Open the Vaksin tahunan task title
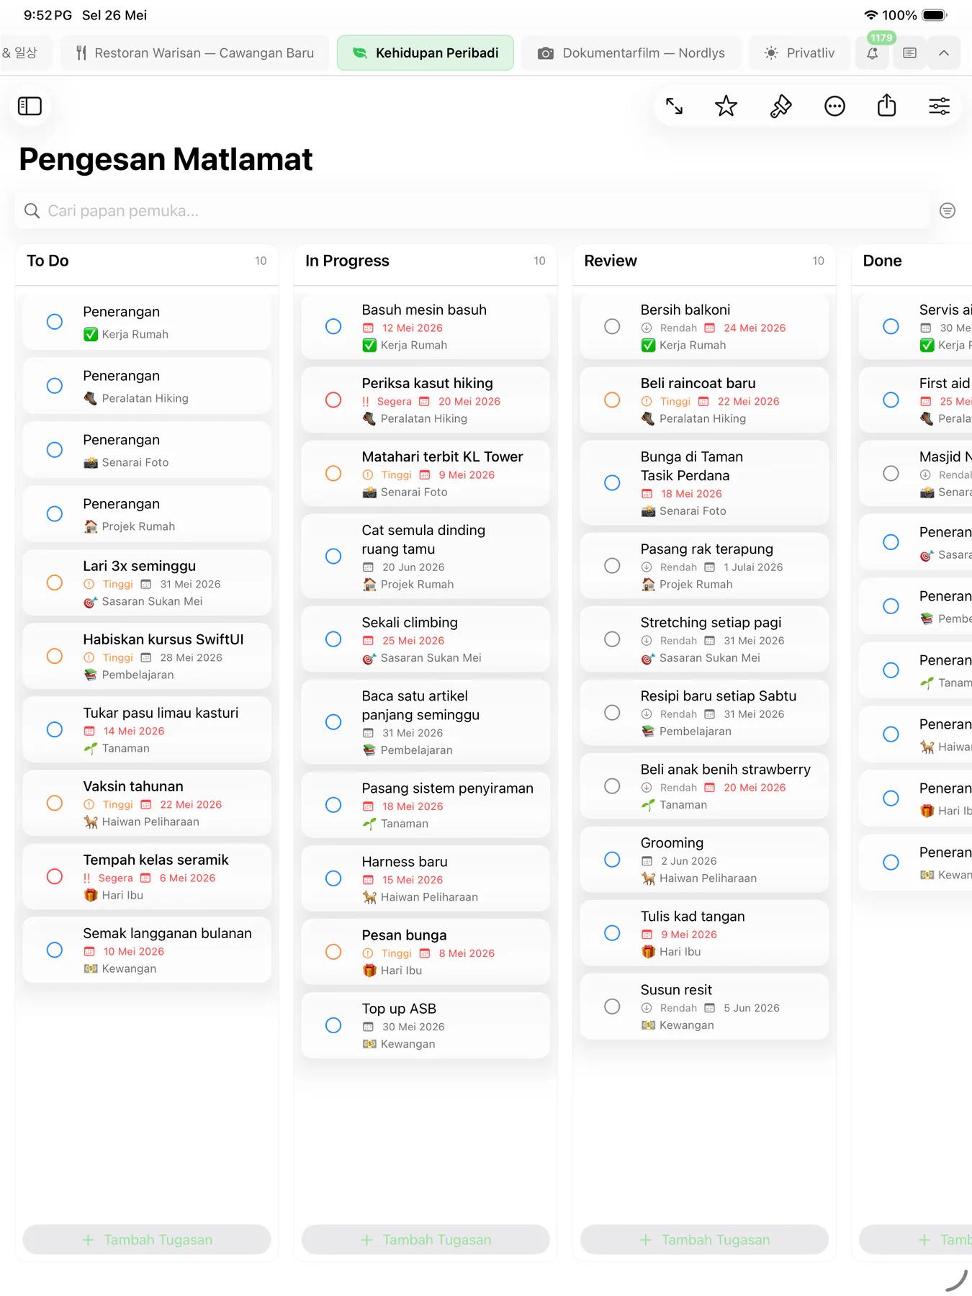972x1296 pixels. (x=133, y=786)
